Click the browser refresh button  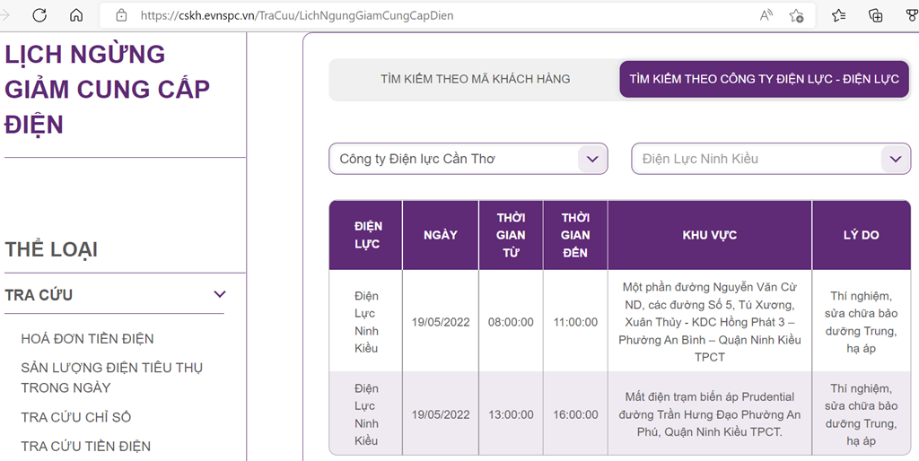[39, 15]
